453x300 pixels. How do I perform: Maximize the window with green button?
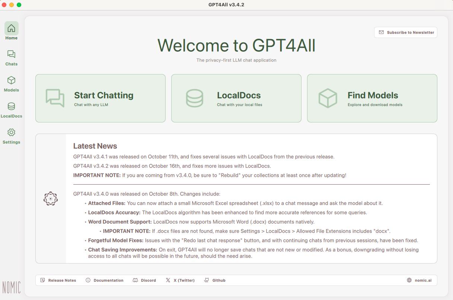tap(19, 5)
